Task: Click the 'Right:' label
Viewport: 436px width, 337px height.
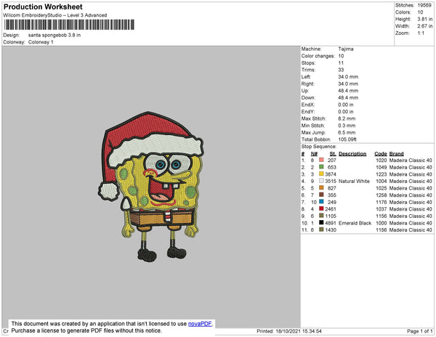Action: (x=308, y=84)
